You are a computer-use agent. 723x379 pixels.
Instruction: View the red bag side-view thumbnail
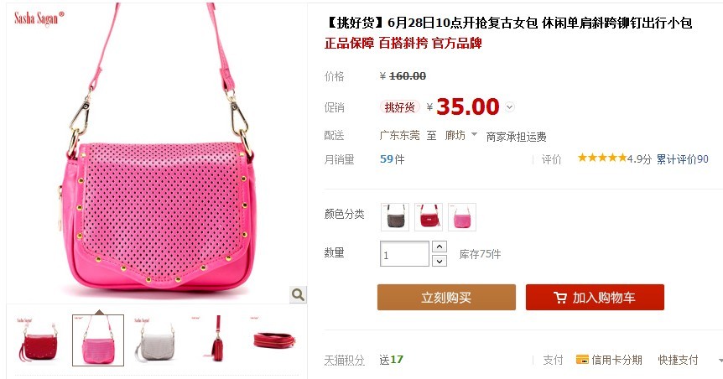click(x=216, y=340)
